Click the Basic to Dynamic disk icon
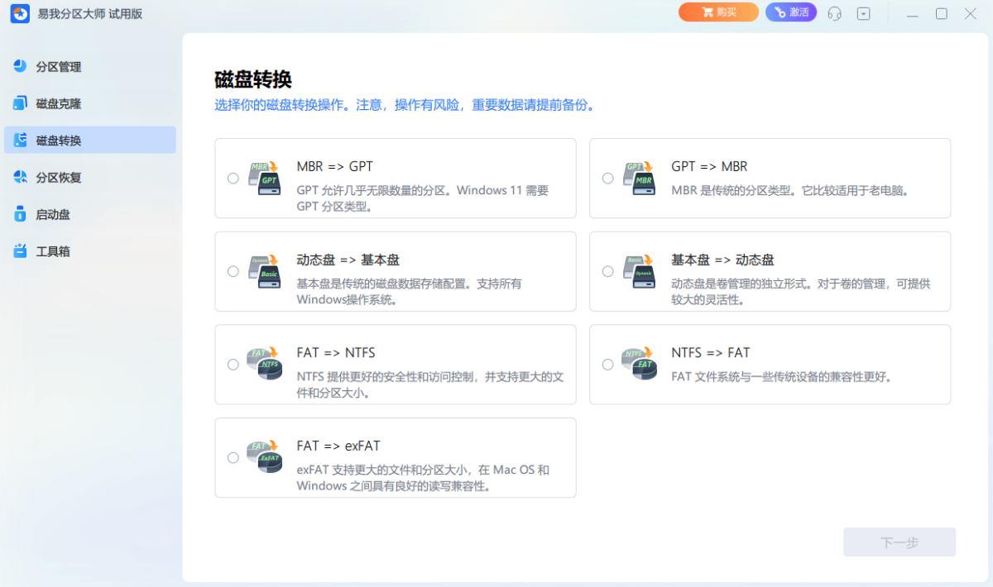This screenshot has width=993, height=587. tap(640, 271)
